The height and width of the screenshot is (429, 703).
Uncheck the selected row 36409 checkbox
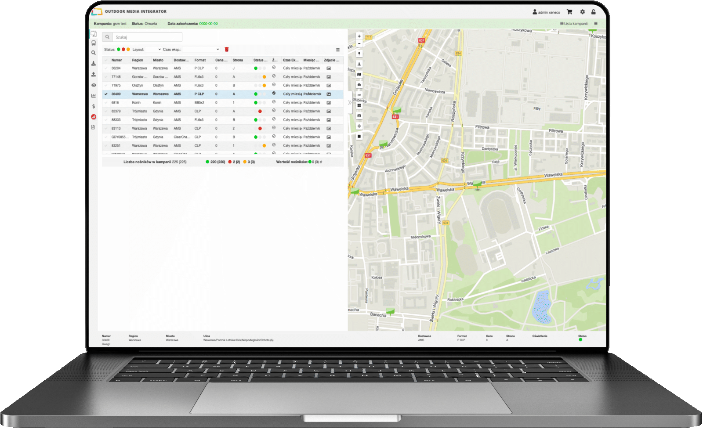click(x=106, y=94)
